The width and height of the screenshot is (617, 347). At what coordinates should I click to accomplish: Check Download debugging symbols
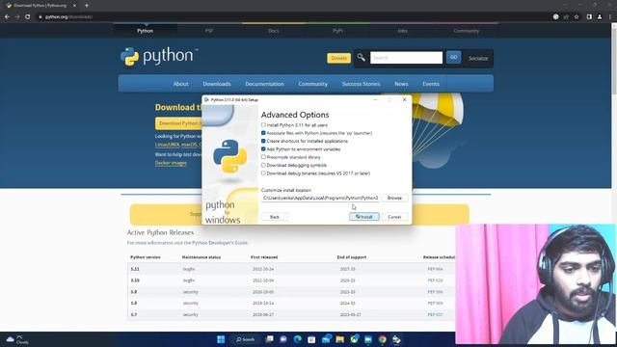[x=263, y=165]
